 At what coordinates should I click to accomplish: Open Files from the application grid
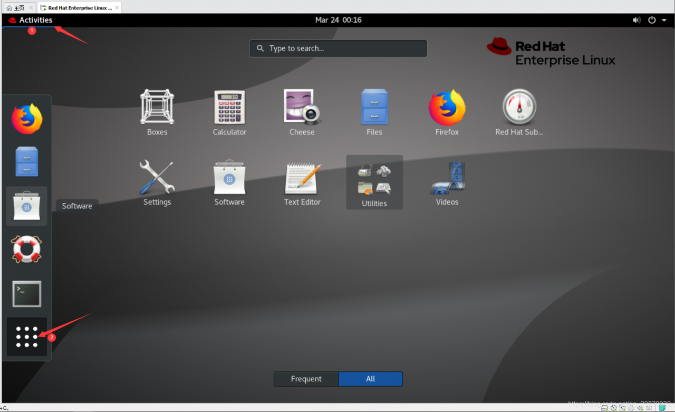pos(374,112)
